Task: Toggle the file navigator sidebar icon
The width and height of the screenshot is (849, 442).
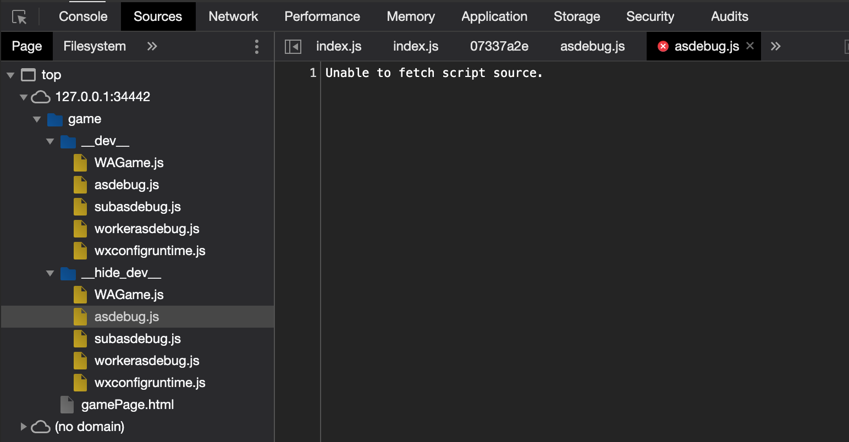Action: [x=293, y=47]
